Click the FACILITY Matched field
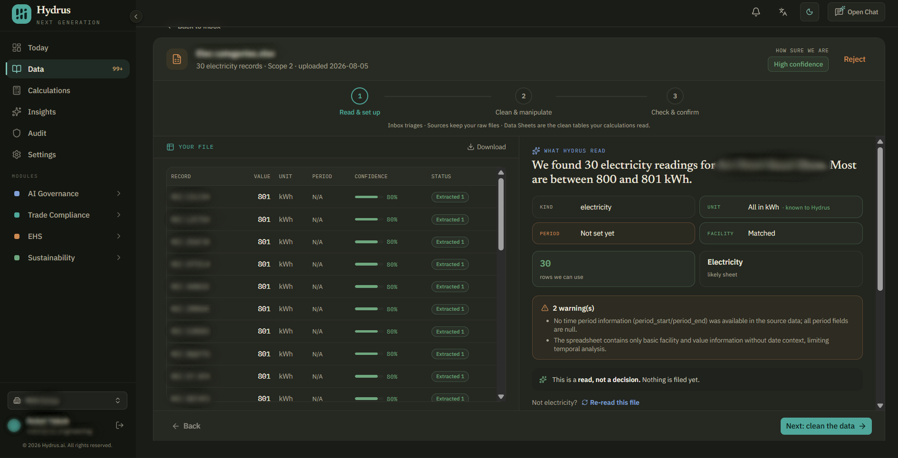This screenshot has height=458, width=898. (x=781, y=233)
